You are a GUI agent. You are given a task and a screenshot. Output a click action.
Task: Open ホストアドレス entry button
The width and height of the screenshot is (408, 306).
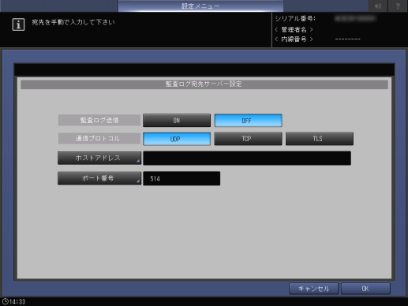99,158
